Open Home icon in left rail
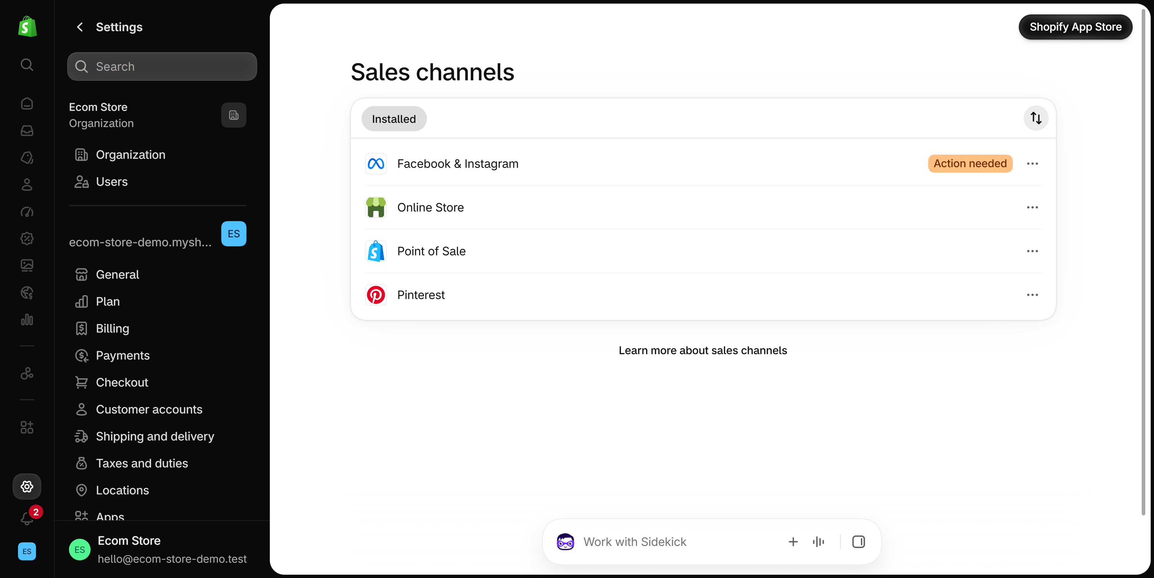1154x578 pixels. pos(27,103)
